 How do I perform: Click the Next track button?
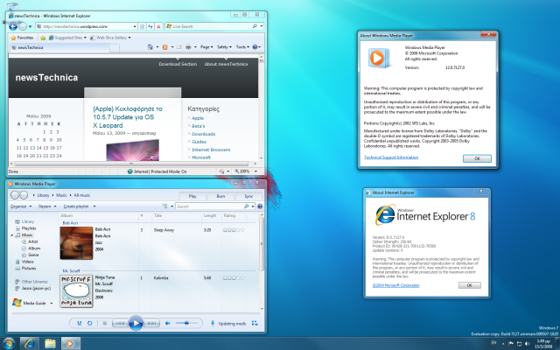tap(151, 323)
